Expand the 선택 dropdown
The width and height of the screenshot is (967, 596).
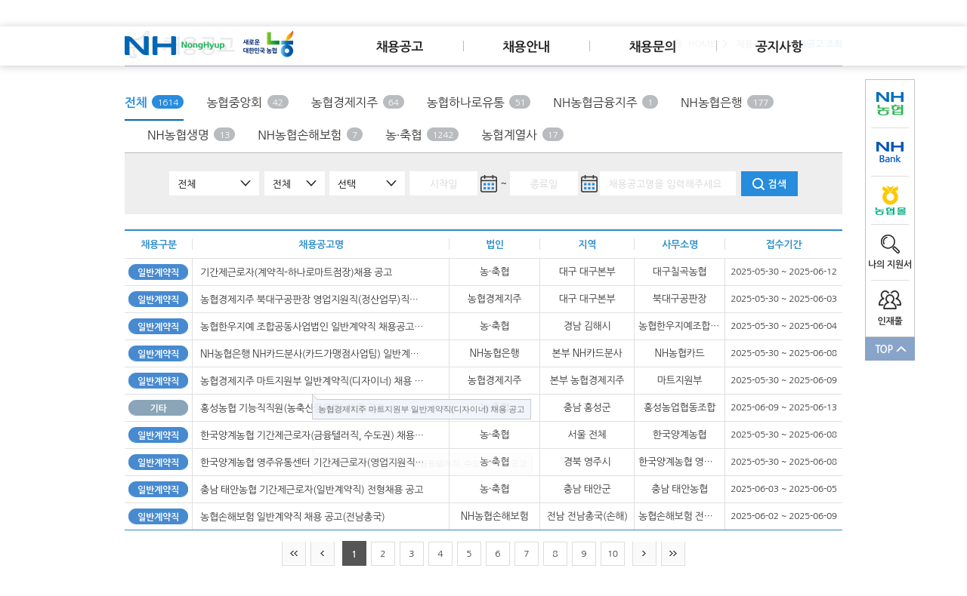[367, 183]
